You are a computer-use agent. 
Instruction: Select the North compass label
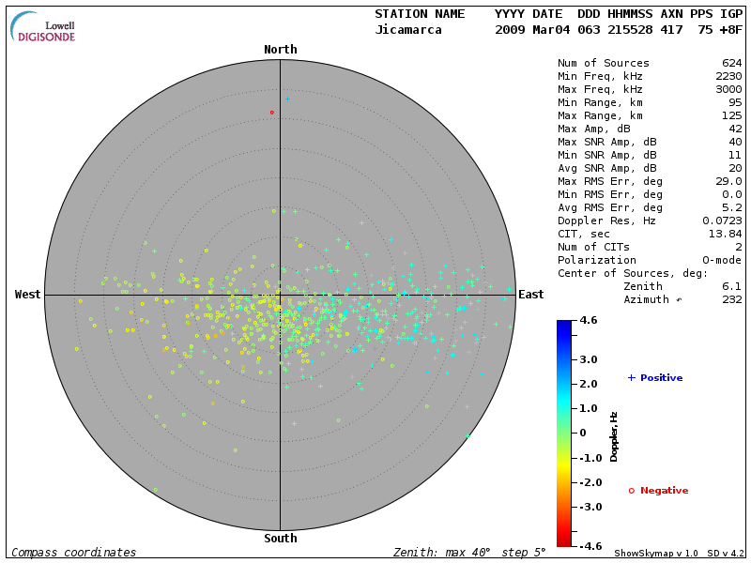click(281, 50)
